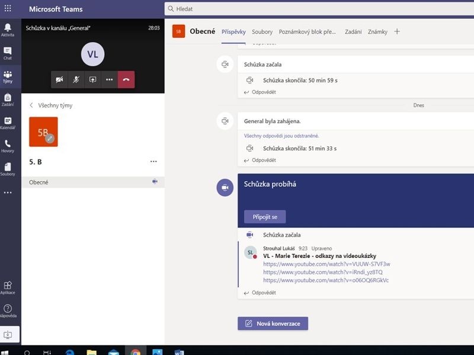Click the Schůzka probíhá meeting camera icon

[225, 188]
